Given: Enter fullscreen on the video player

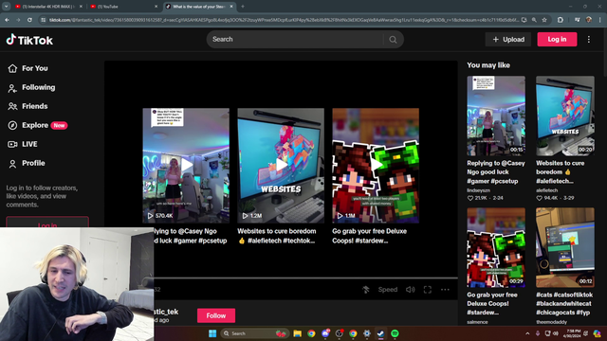Looking at the screenshot, I should click(428, 290).
